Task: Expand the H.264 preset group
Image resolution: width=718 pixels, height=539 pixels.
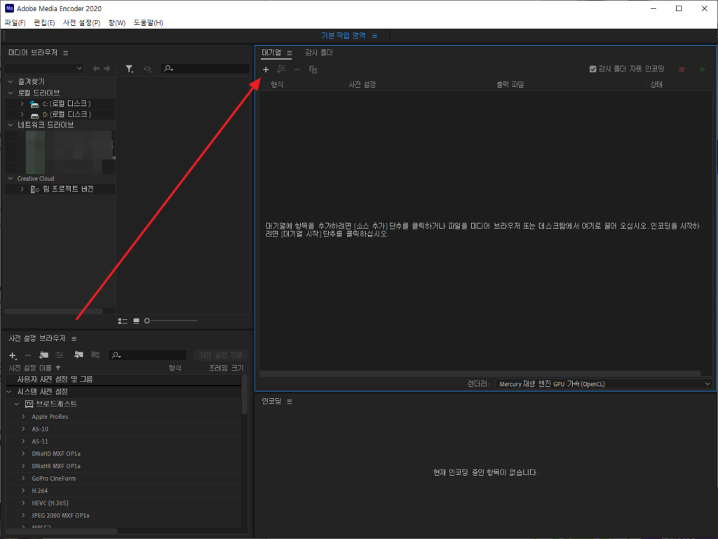Action: [x=23, y=491]
